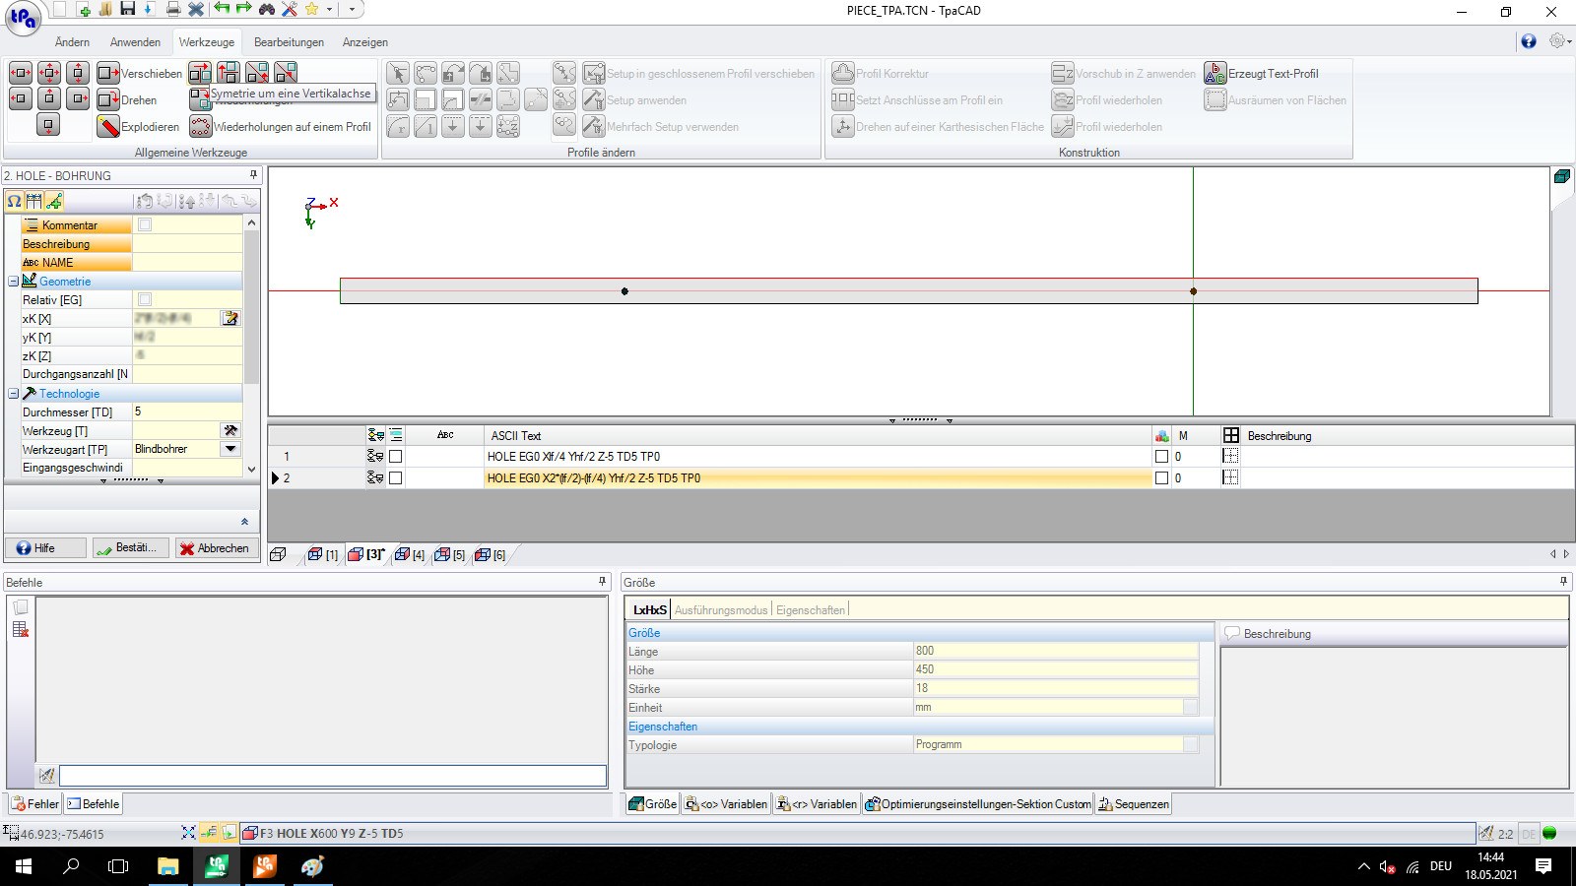Click the save disk icon in quick toolbar
The width and height of the screenshot is (1576, 886).
(127, 10)
